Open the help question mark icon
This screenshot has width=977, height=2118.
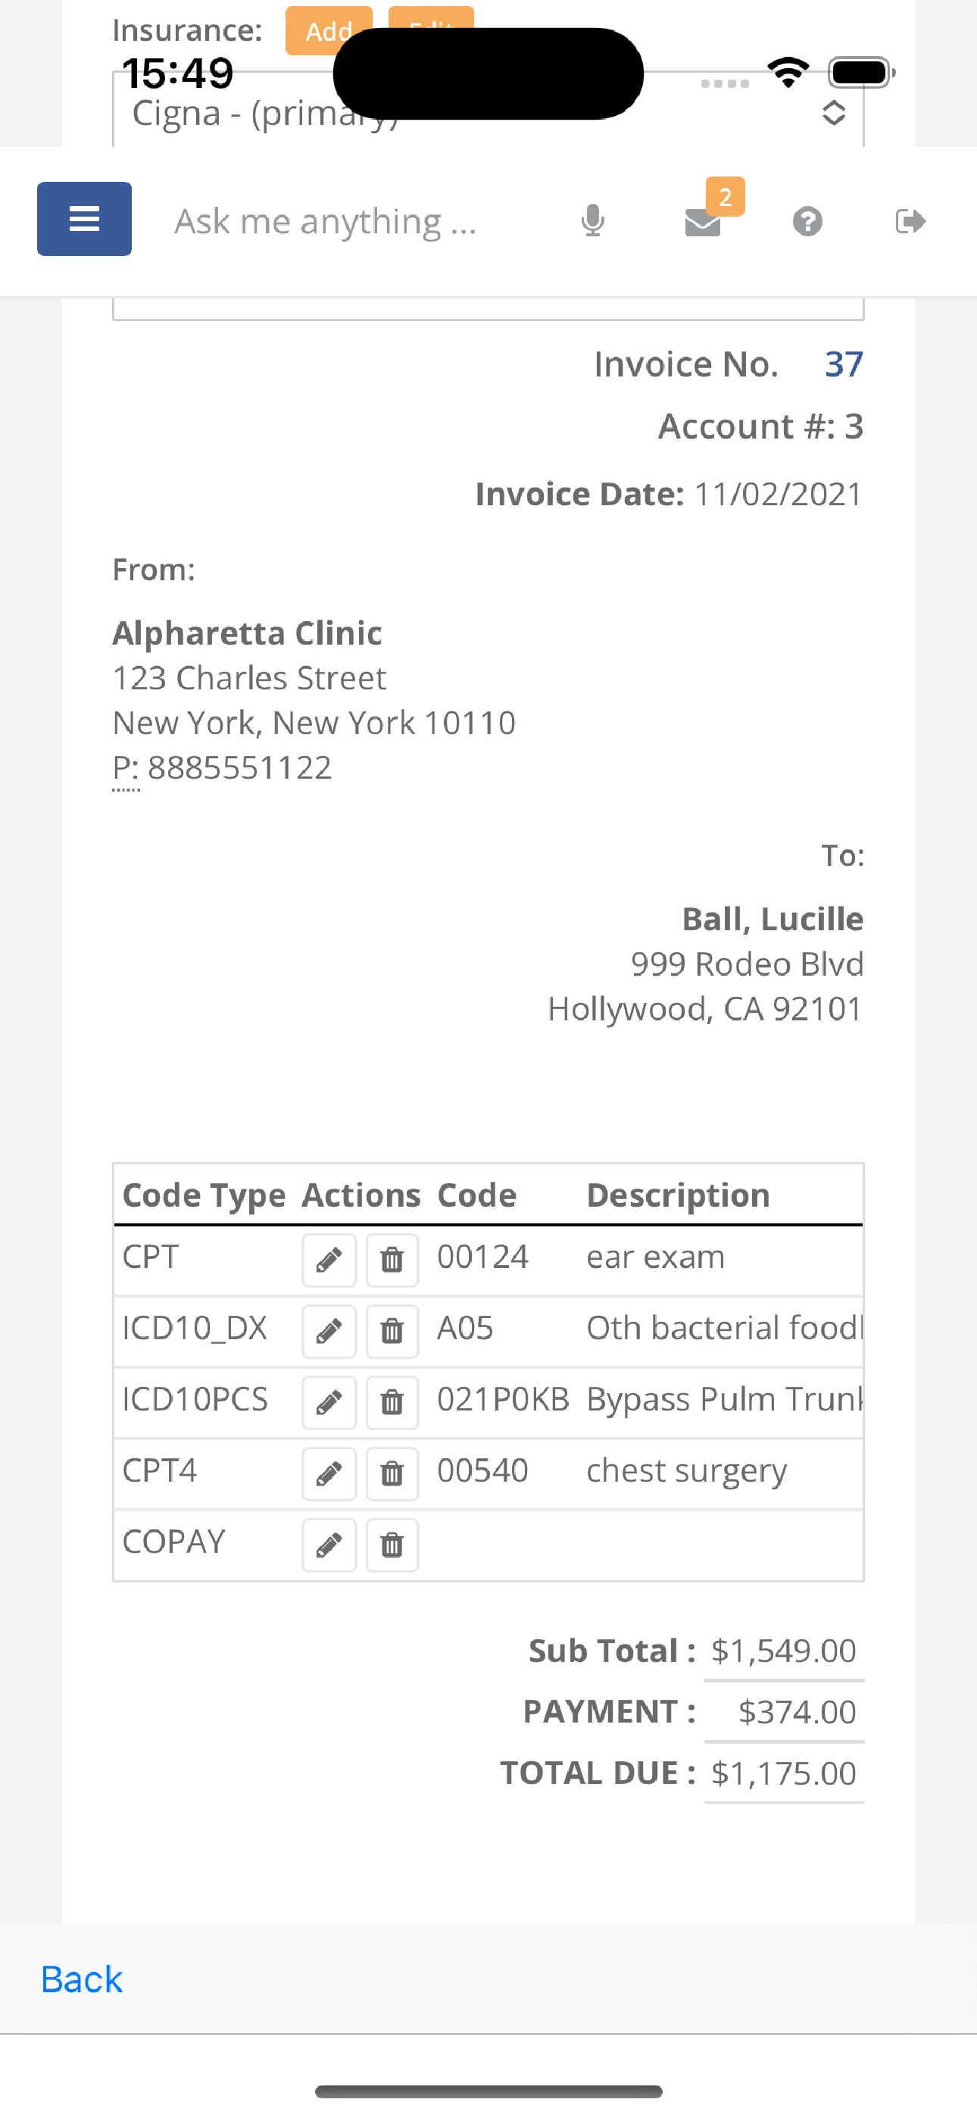point(807,221)
